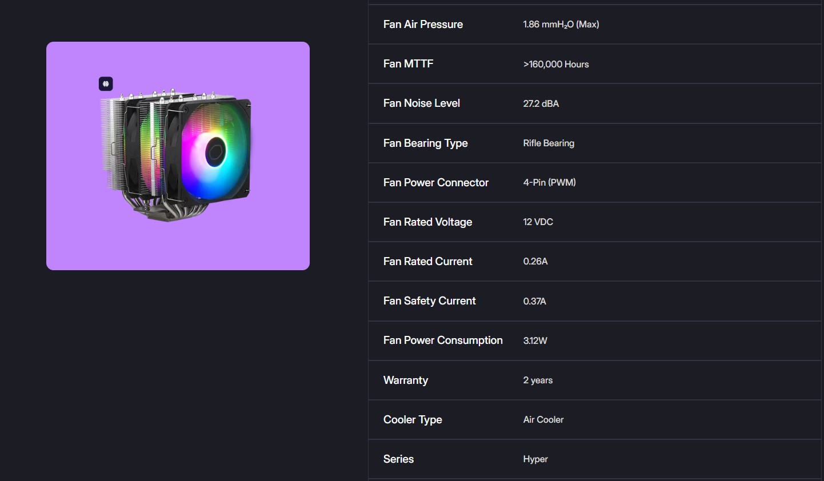824x481 pixels.
Task: Select the 27.2 dBA noise value
Action: tap(541, 104)
